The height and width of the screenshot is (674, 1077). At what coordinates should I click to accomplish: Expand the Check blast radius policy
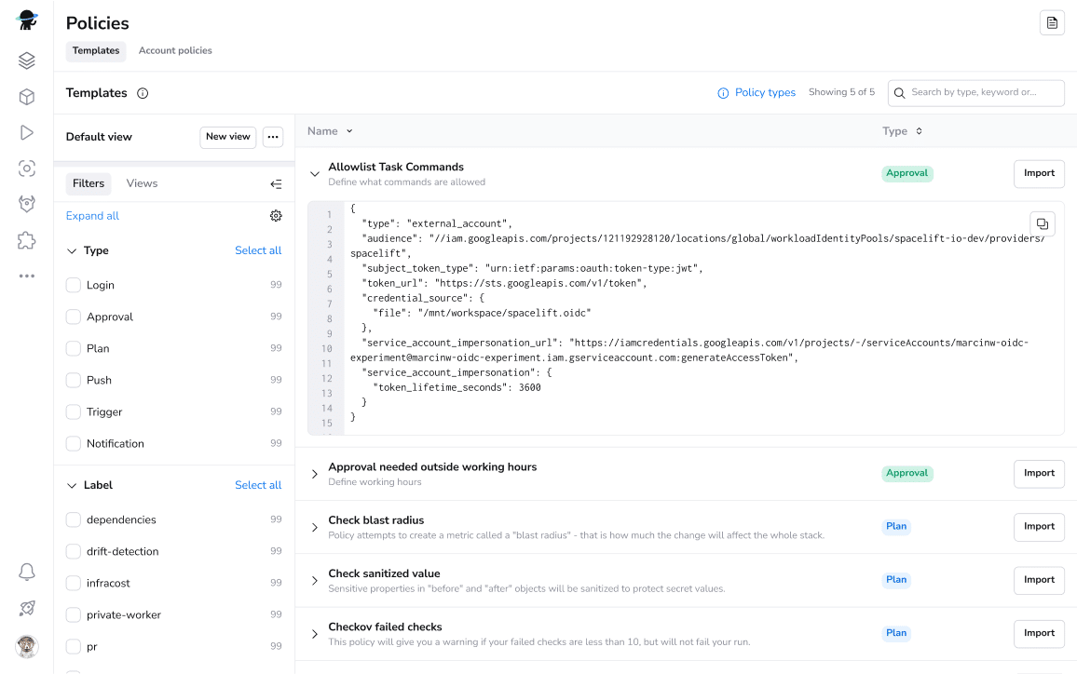tap(315, 527)
